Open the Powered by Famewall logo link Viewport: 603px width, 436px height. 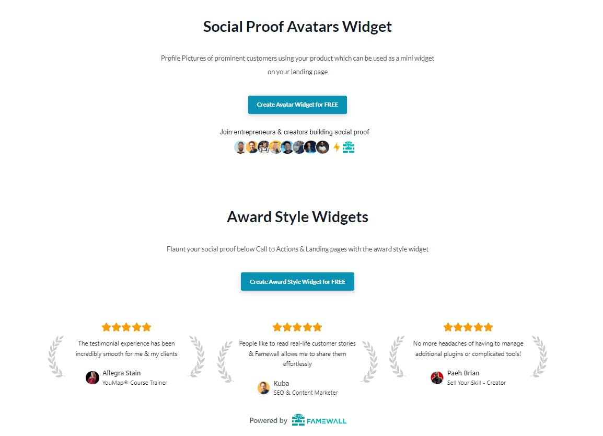319,420
